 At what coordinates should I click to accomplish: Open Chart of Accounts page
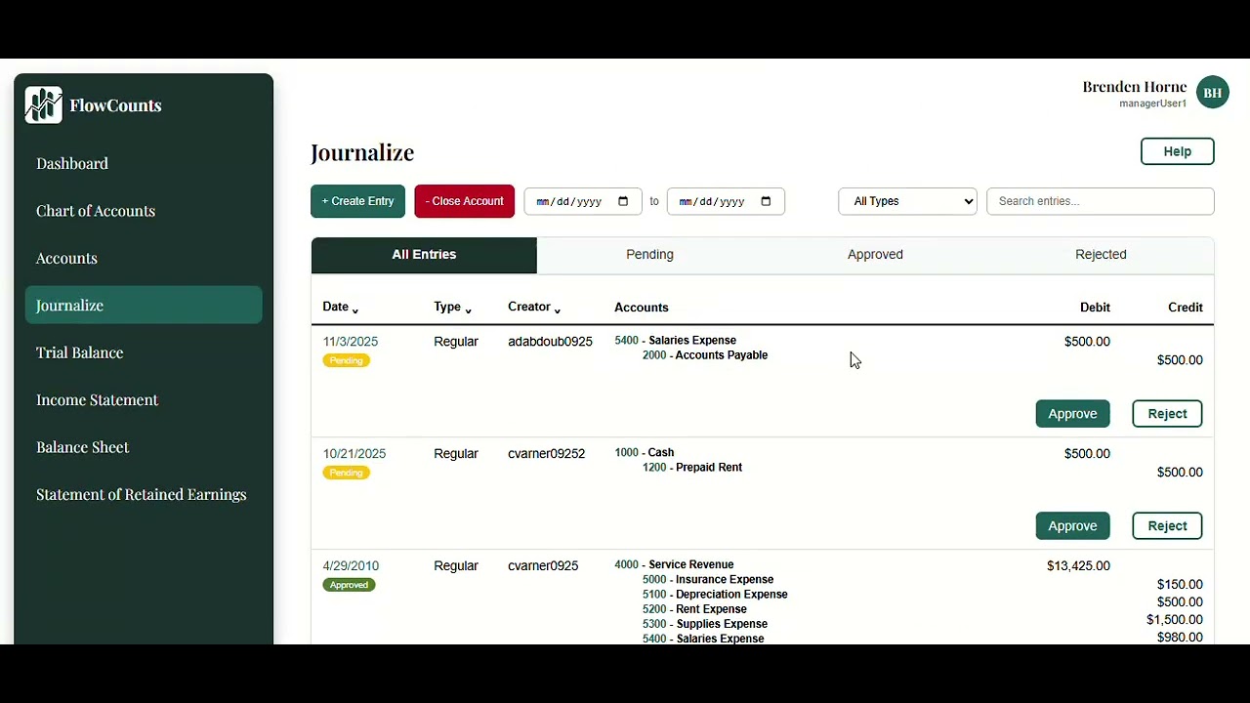pos(144,211)
